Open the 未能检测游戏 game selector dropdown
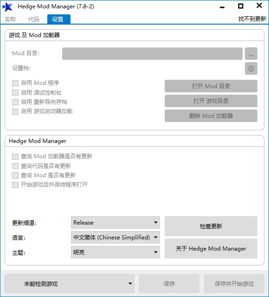 click(70, 284)
